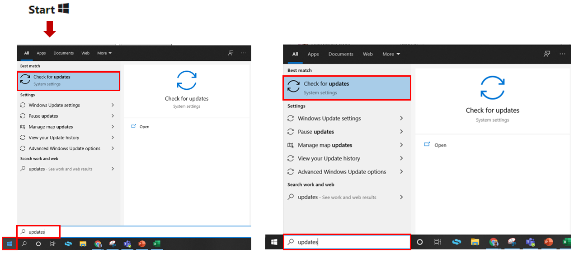Expand the More dropdown in the right search panel
574x253 pixels.
click(x=391, y=54)
